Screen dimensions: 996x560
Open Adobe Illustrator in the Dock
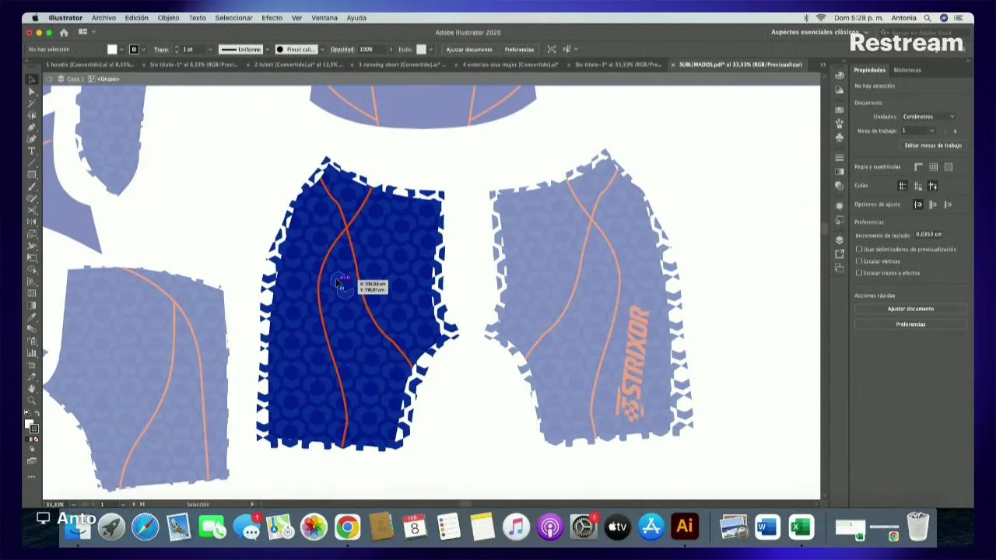[685, 527]
